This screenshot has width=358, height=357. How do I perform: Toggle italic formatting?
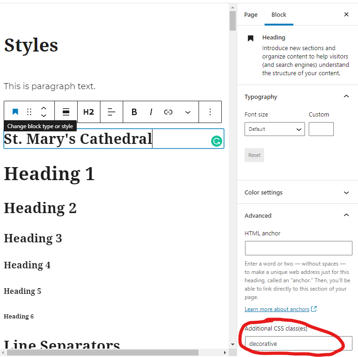pyautogui.click(x=151, y=112)
